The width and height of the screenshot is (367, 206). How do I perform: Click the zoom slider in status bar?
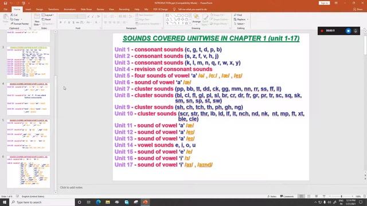[341, 196]
